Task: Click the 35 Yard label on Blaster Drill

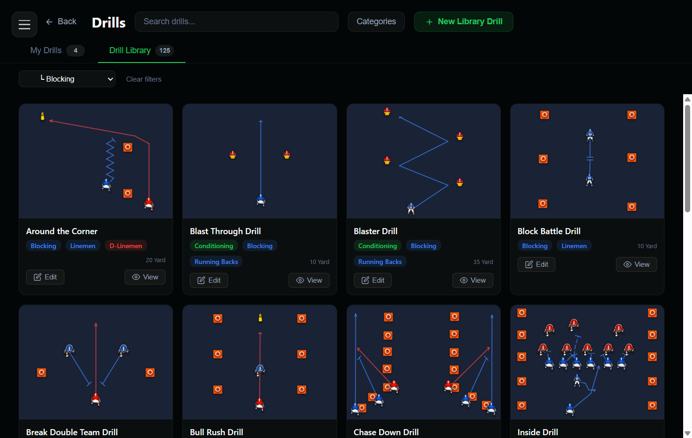Action: click(483, 262)
